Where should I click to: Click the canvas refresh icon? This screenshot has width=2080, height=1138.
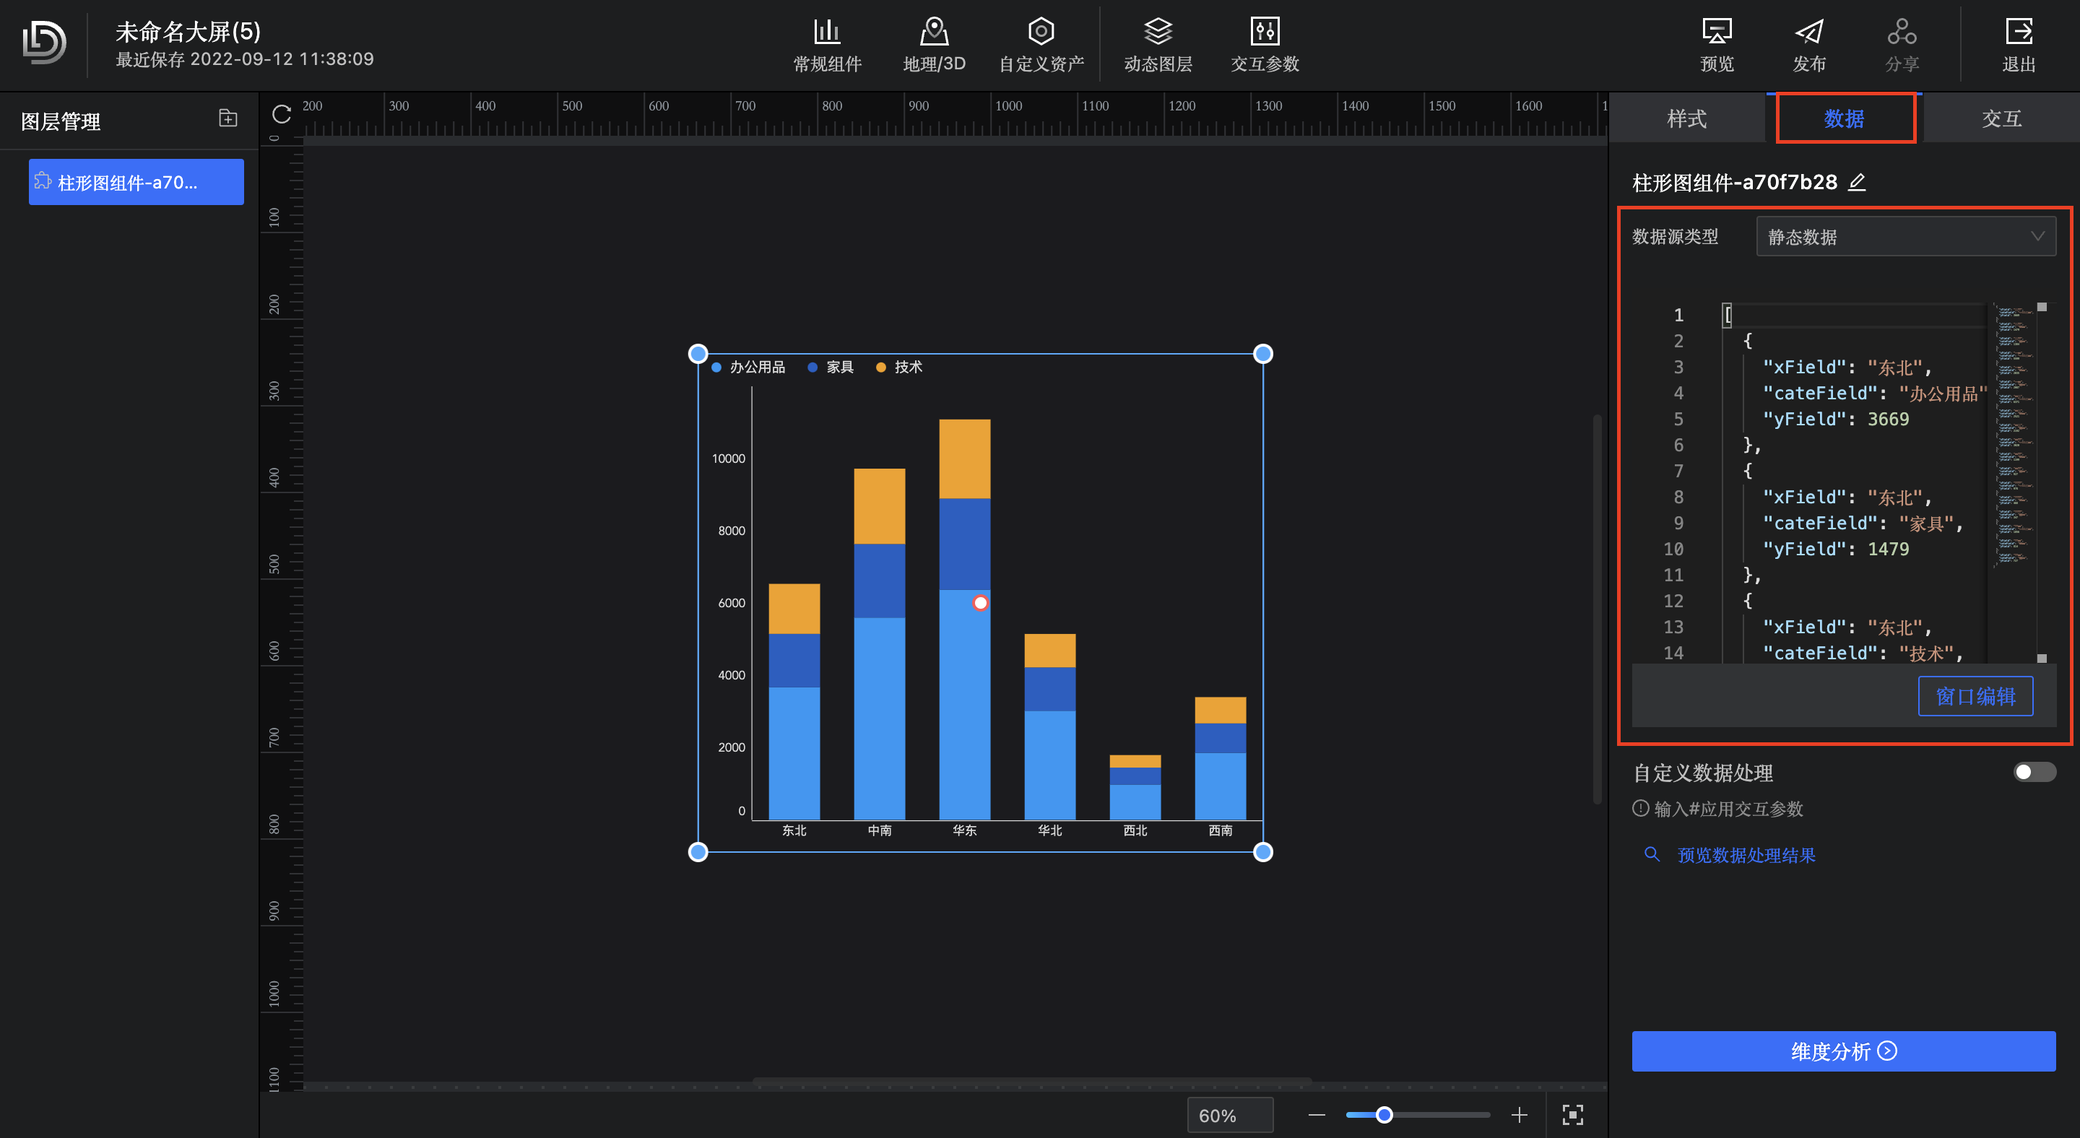tap(282, 115)
